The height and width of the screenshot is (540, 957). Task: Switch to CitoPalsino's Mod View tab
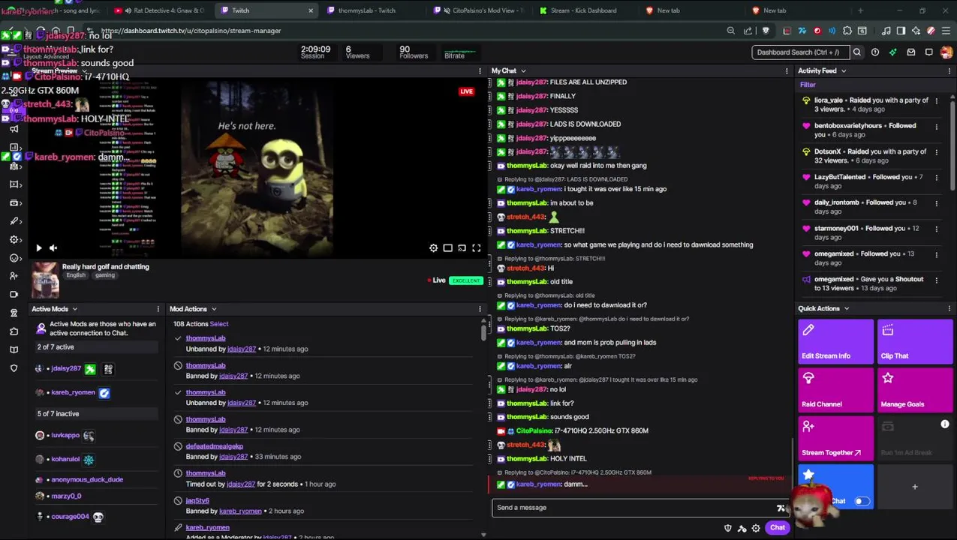pos(480,10)
